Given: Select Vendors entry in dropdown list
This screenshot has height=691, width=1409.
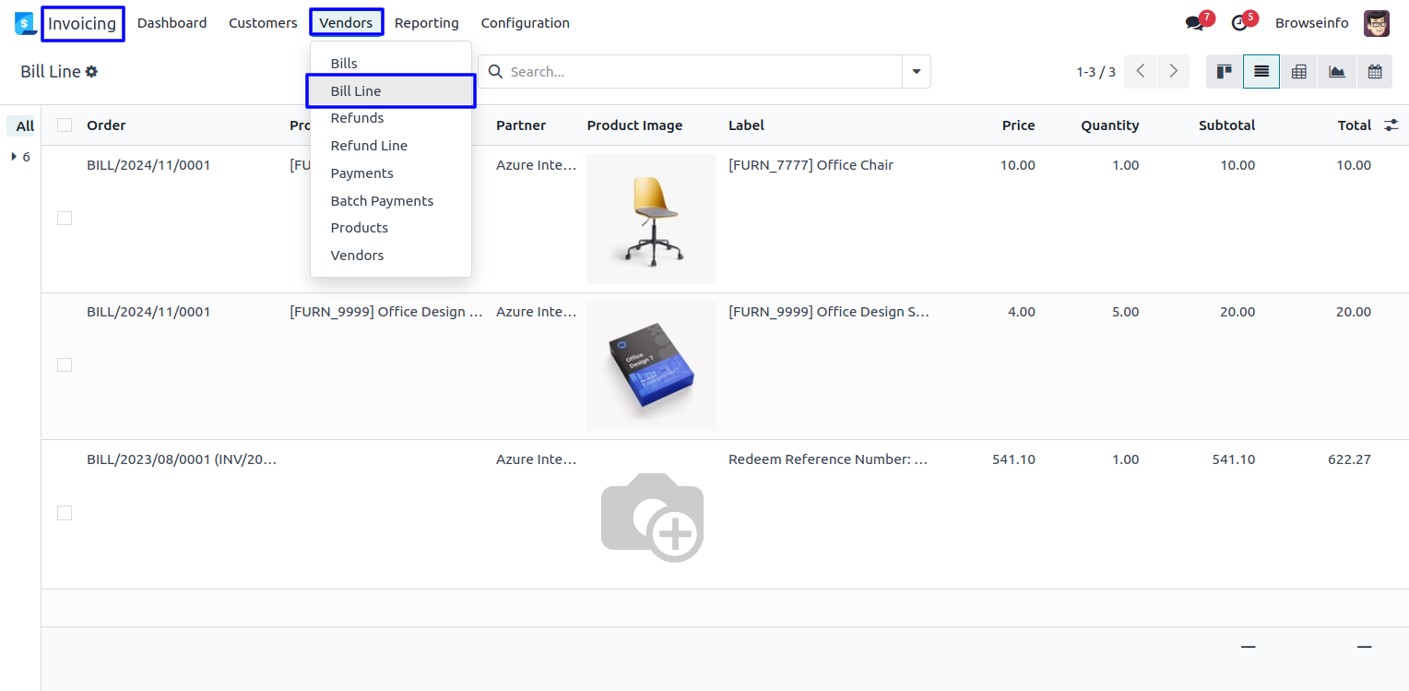Looking at the screenshot, I should pos(391,256).
